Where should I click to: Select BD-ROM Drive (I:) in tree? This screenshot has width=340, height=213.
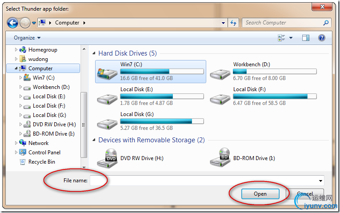point(53,133)
